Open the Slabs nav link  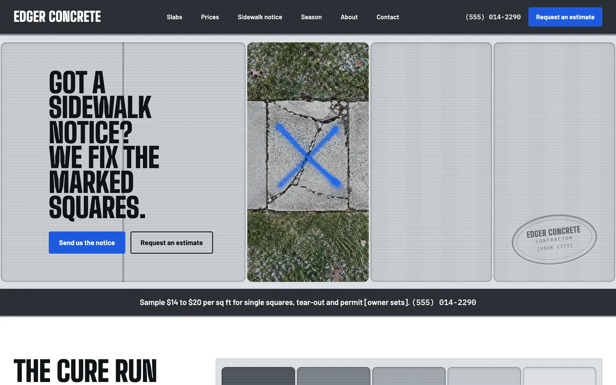(x=175, y=17)
